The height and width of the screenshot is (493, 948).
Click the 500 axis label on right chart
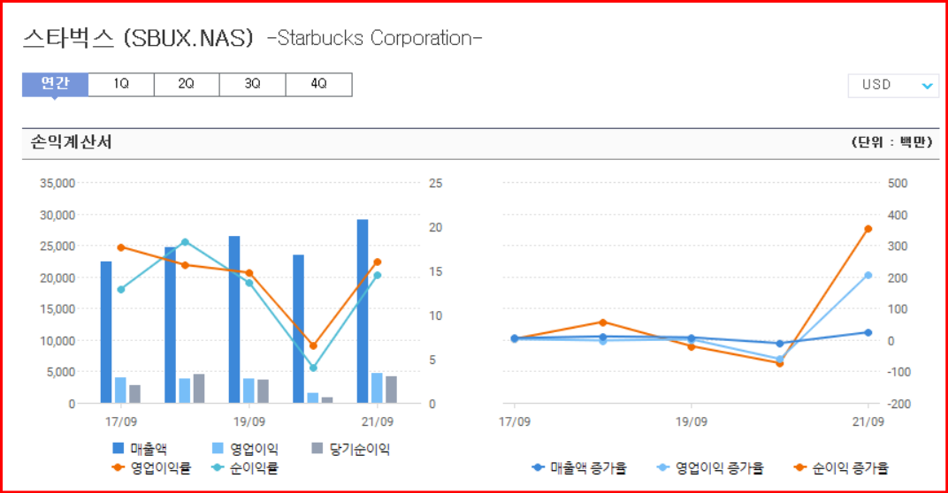point(898,183)
